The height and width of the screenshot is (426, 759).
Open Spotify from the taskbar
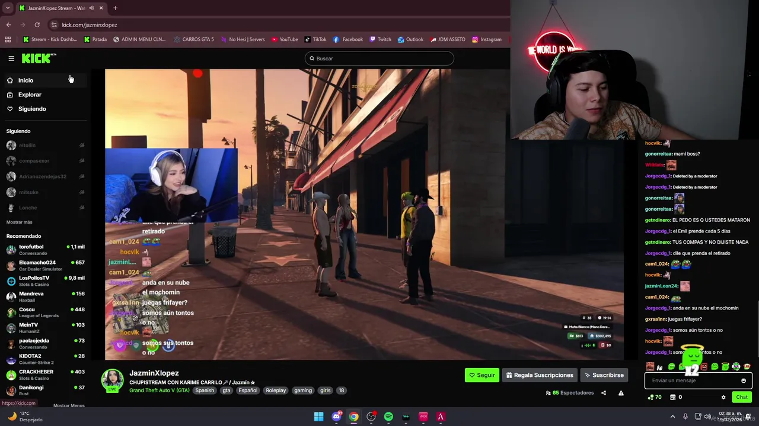[388, 417]
